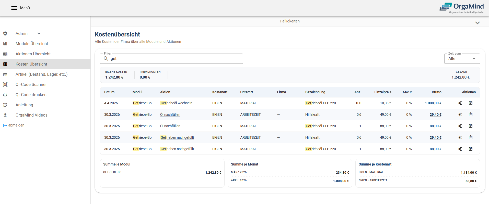Click the download icon beside OrgaMind Videos

click(x=5, y=115)
